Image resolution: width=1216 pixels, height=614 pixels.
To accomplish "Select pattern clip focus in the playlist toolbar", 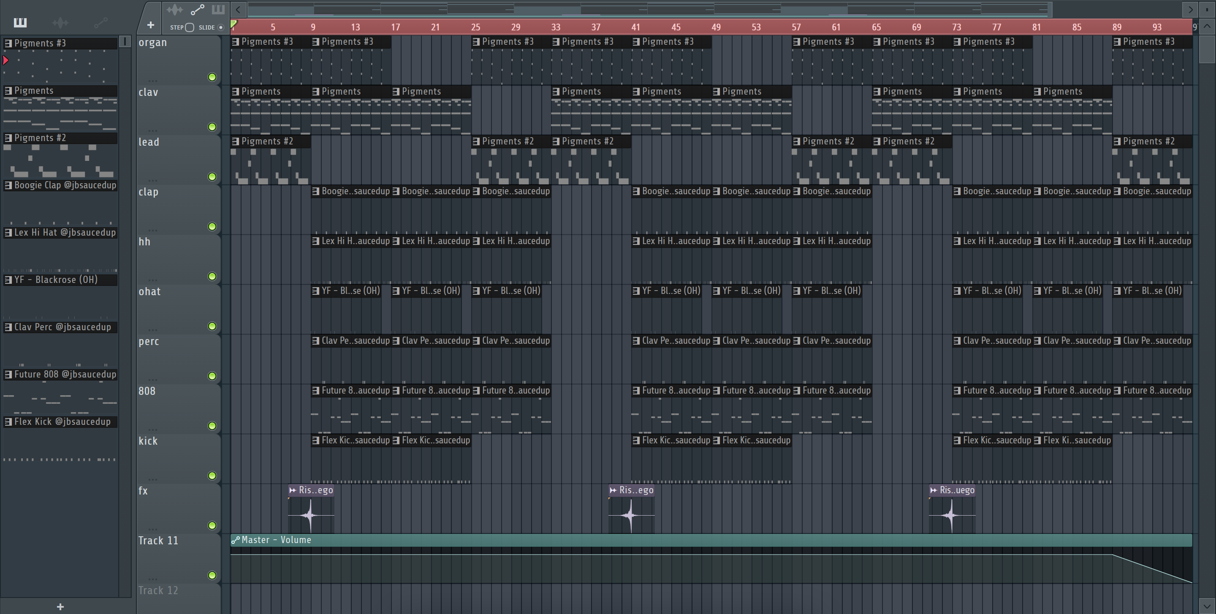I will point(218,9).
